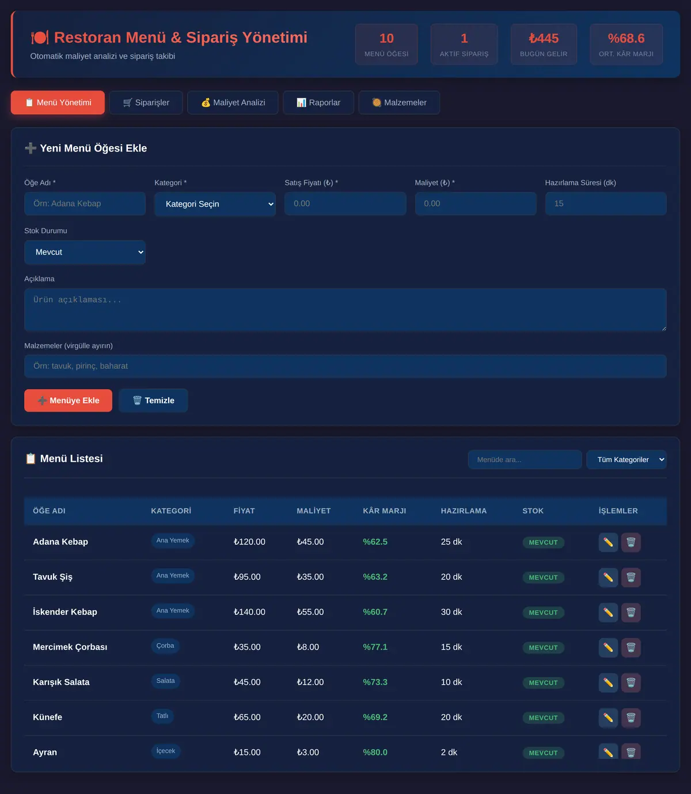The width and height of the screenshot is (691, 794).
Task: Click the pencil icon for Tavuk Şiş
Action: coord(608,578)
